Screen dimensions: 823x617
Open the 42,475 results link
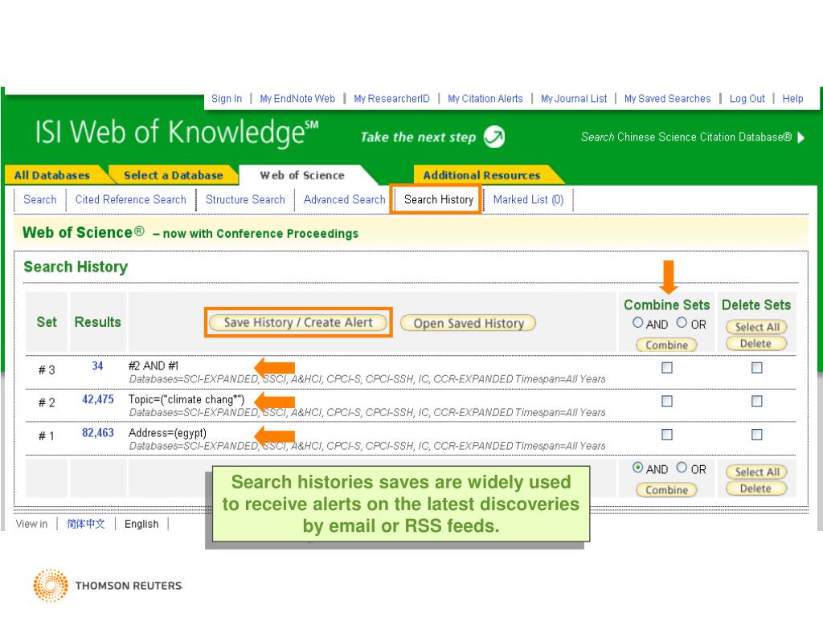(x=97, y=399)
